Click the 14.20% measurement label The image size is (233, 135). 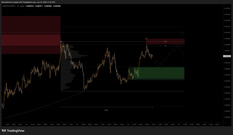tap(106, 110)
